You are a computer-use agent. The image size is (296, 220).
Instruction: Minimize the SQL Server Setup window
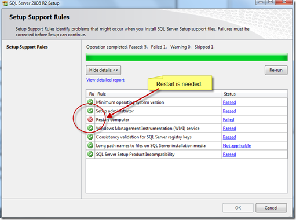261,2
